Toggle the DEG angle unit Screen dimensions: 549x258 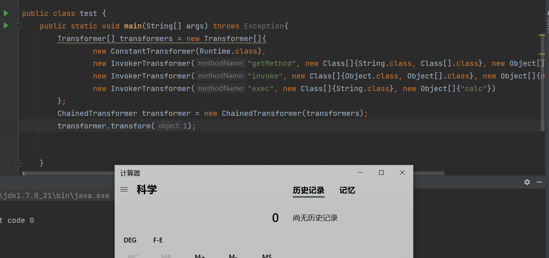point(130,240)
